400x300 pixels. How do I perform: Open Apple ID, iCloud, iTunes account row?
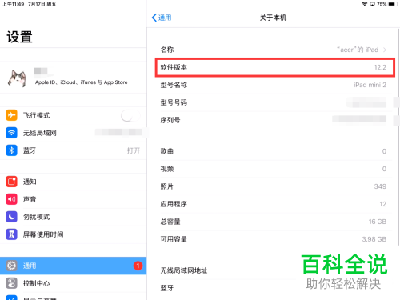[x=74, y=78]
